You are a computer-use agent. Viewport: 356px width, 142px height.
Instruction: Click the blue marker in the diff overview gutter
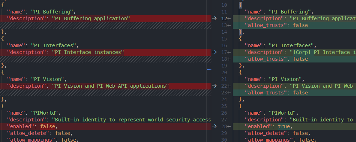coord(209,70)
